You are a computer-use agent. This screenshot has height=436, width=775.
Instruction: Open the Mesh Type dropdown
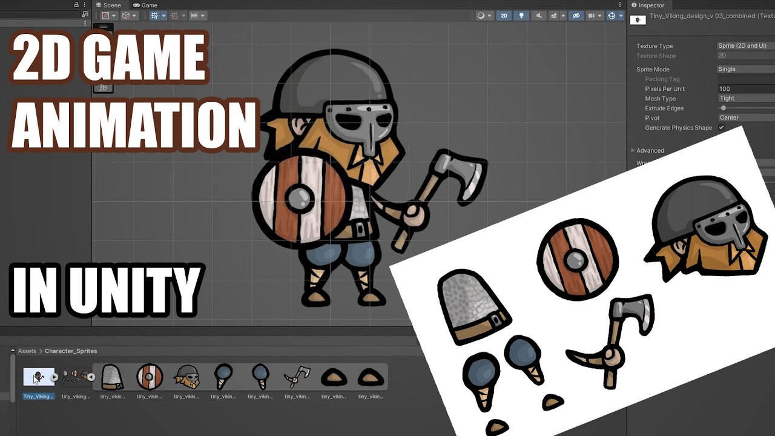(x=746, y=98)
